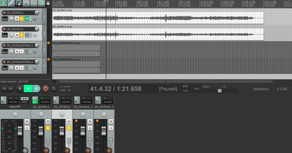Enable the loop repeat toolbar icon
292x153 pixels.
[x=41, y=3]
